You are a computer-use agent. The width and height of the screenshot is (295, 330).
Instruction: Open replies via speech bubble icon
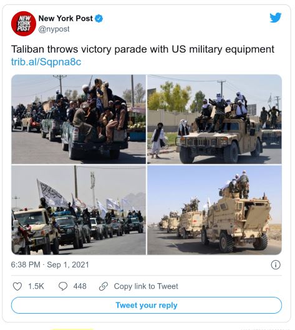coord(63,286)
